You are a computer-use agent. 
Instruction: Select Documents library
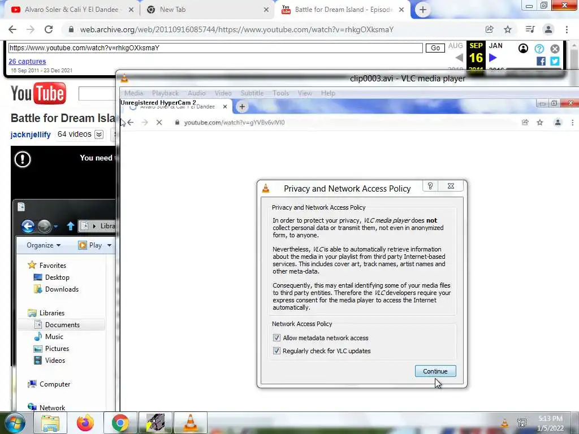[x=62, y=325]
